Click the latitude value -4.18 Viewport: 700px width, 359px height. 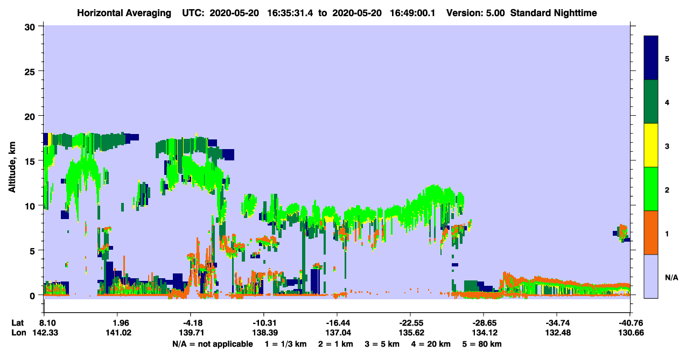pos(191,323)
